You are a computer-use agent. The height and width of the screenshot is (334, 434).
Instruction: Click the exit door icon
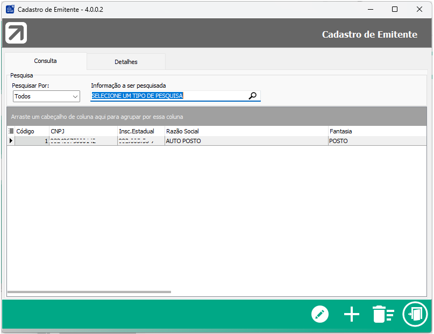click(x=415, y=314)
